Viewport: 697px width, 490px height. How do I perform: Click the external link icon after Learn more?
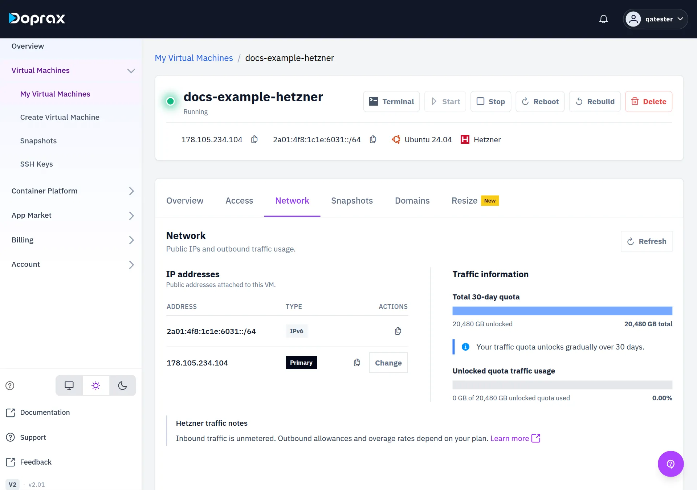point(536,438)
